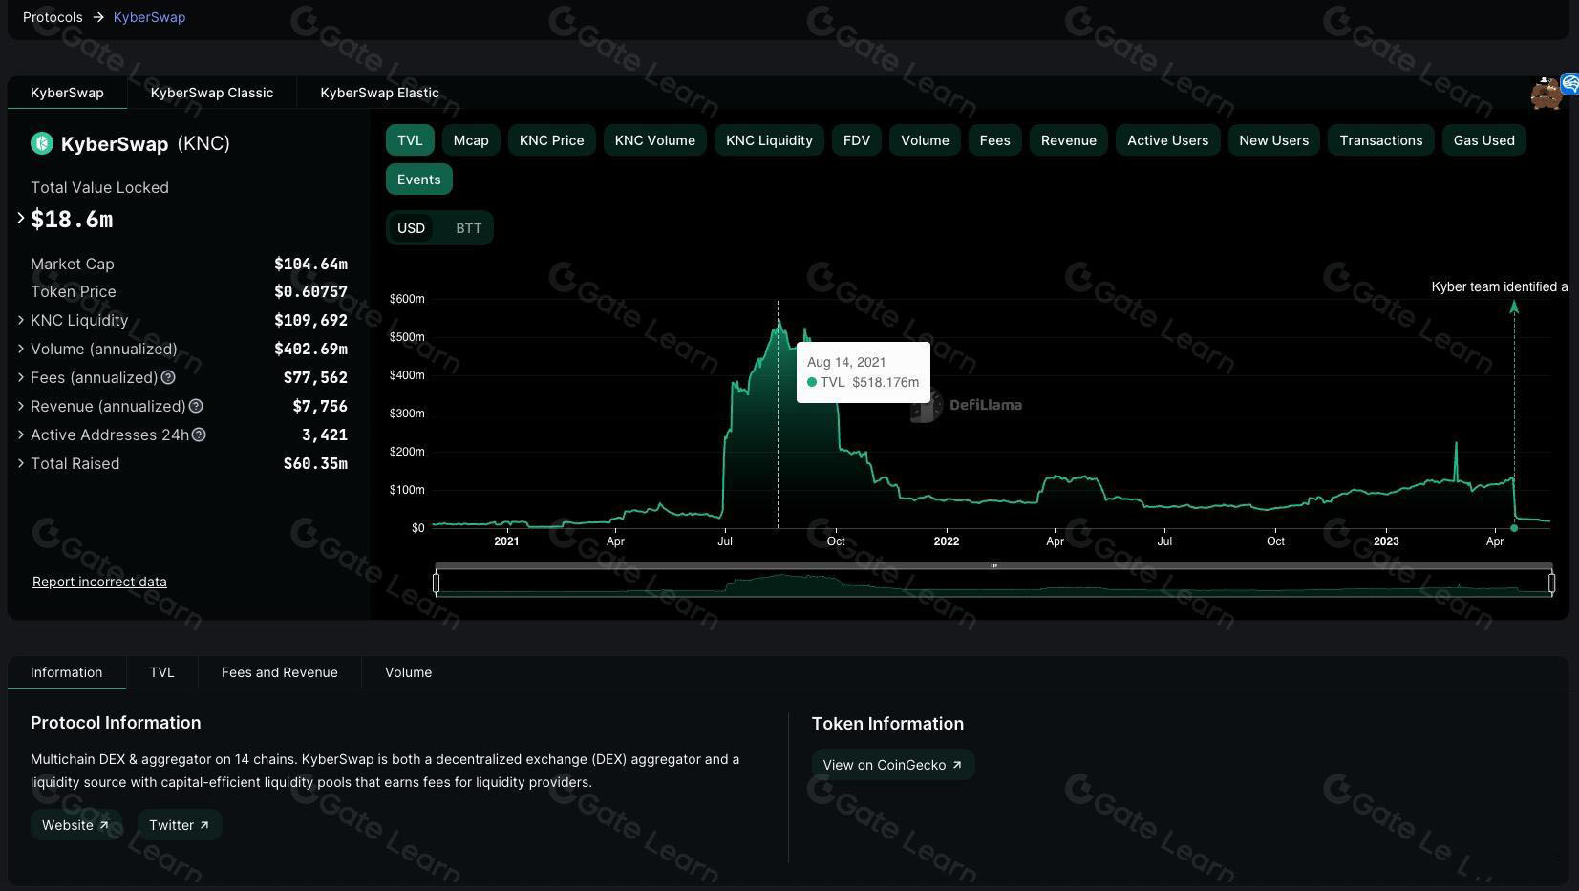Expand the Active Addresses 24h row

point(21,435)
